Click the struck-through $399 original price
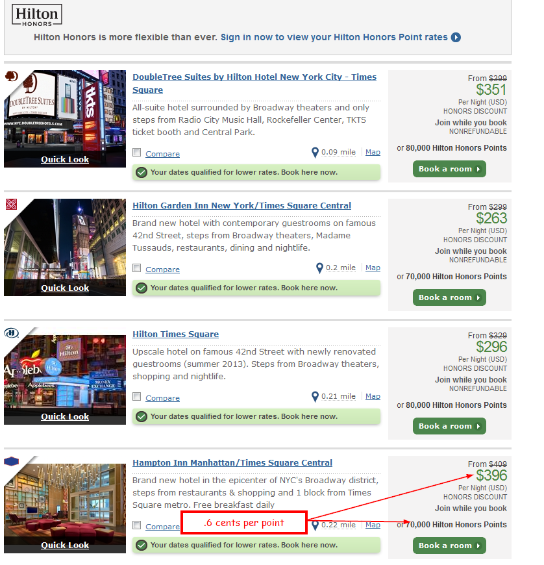 (497, 79)
